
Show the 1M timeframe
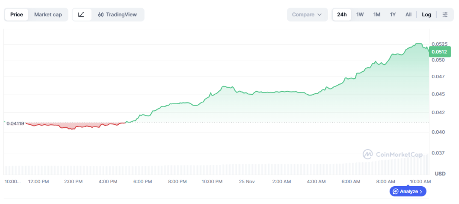point(377,15)
